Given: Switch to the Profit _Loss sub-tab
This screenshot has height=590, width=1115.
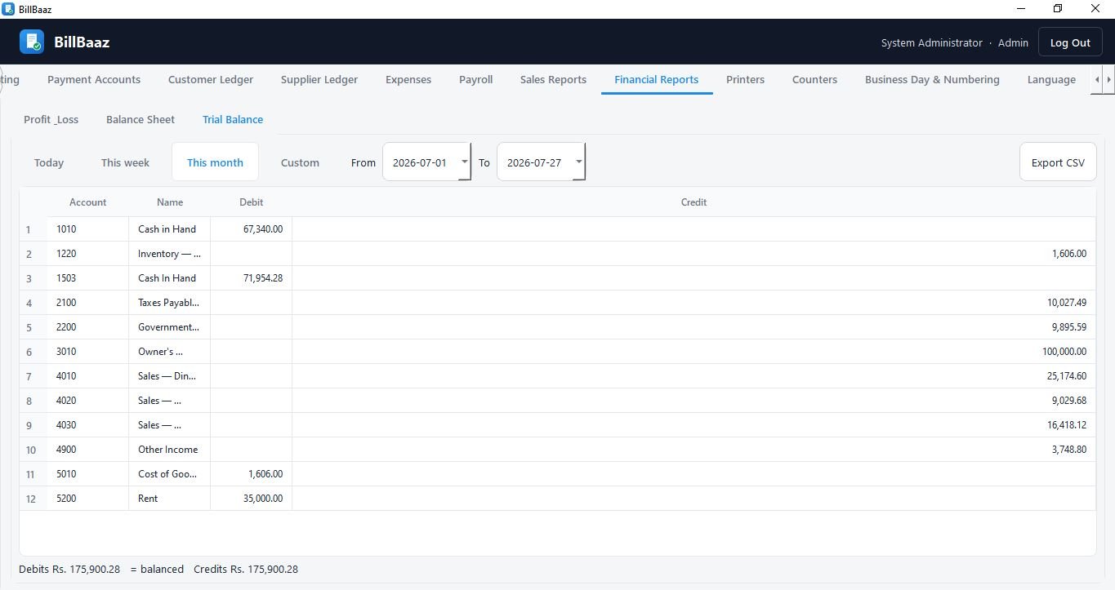Looking at the screenshot, I should pos(51,119).
